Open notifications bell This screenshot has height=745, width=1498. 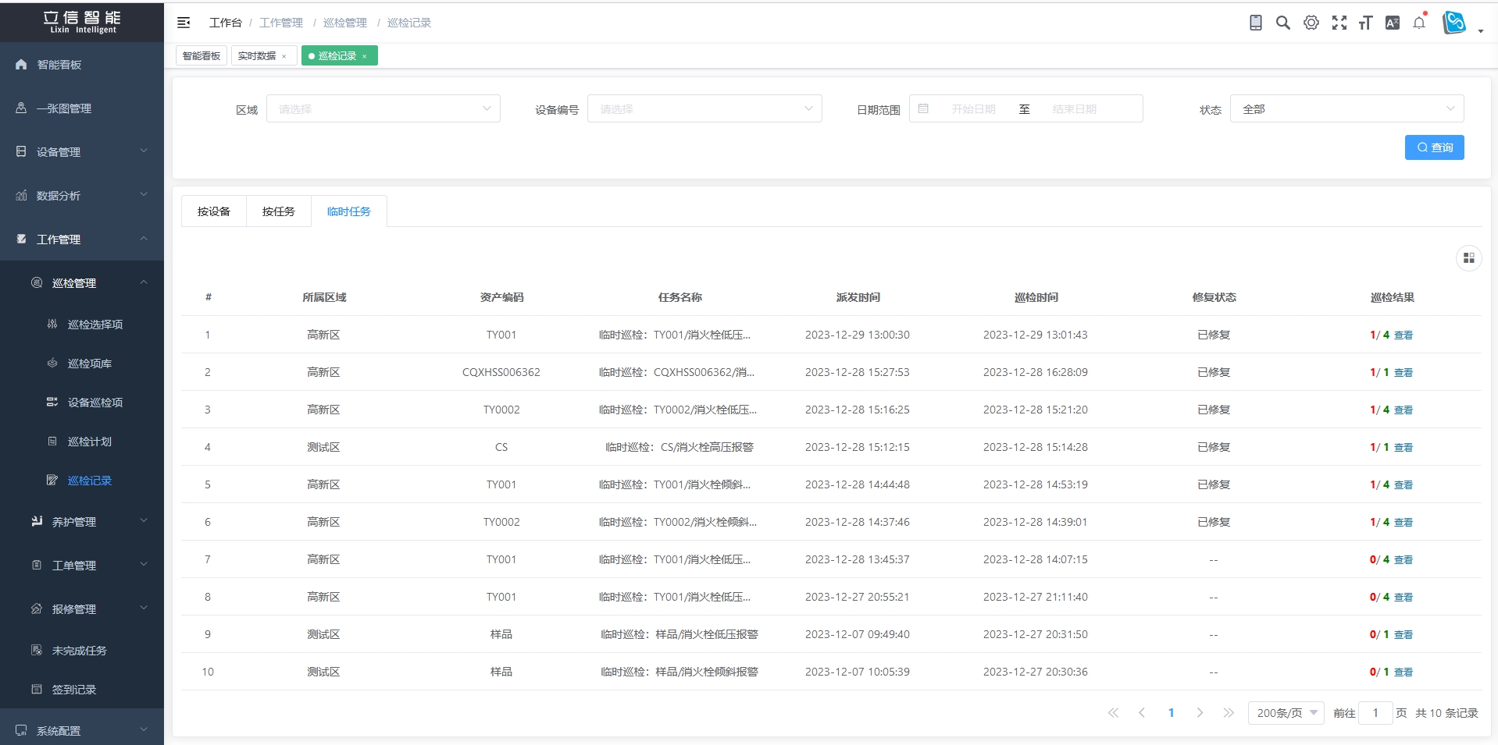1419,23
